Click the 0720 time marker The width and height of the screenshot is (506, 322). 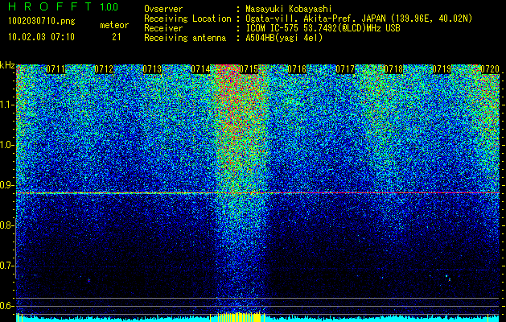[490, 69]
